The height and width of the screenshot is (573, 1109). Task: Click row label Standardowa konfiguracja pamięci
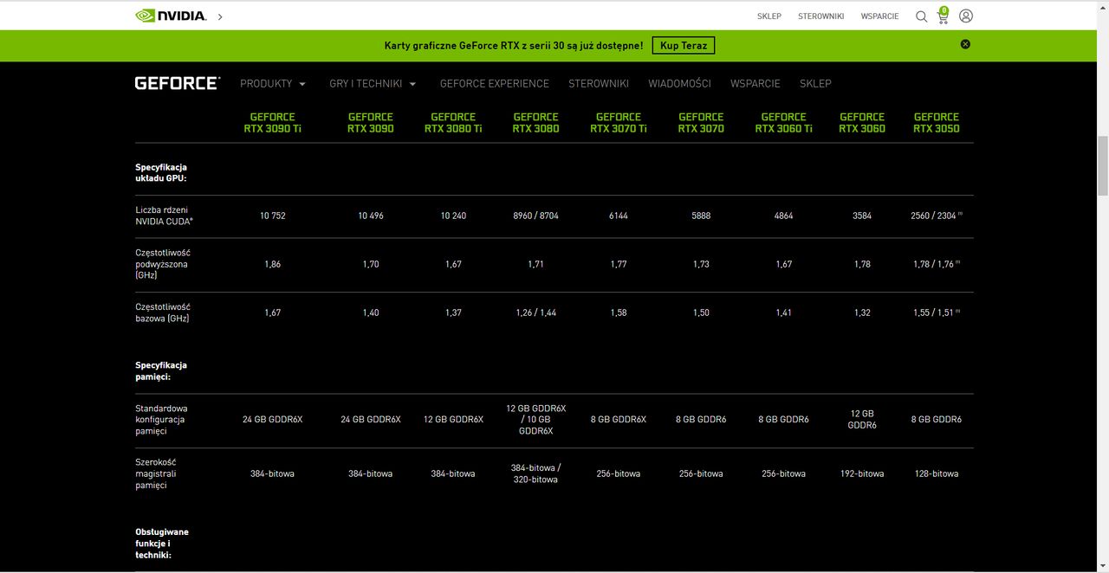click(x=161, y=420)
